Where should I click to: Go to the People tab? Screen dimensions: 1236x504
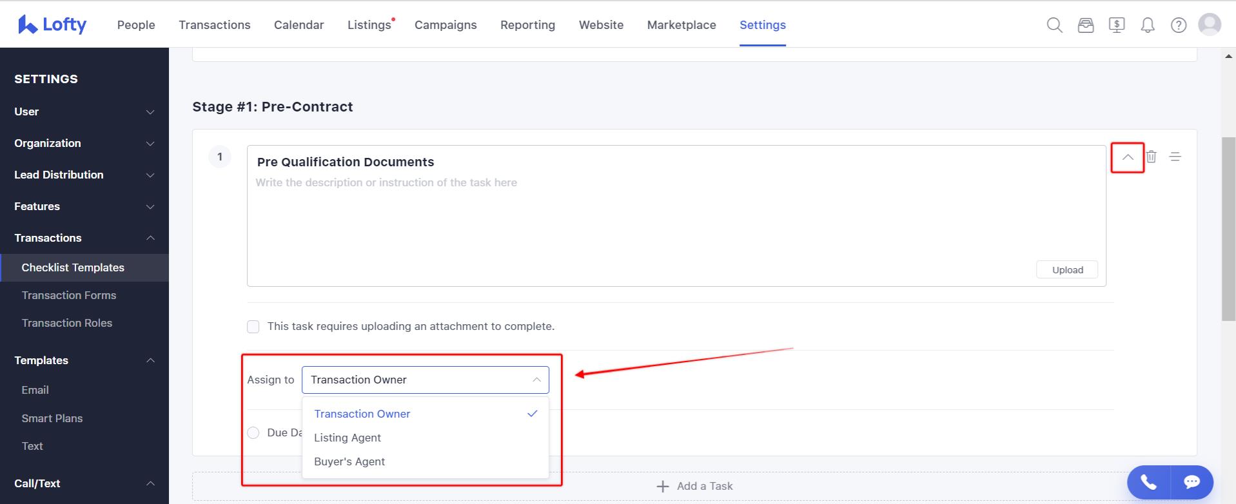pos(136,25)
